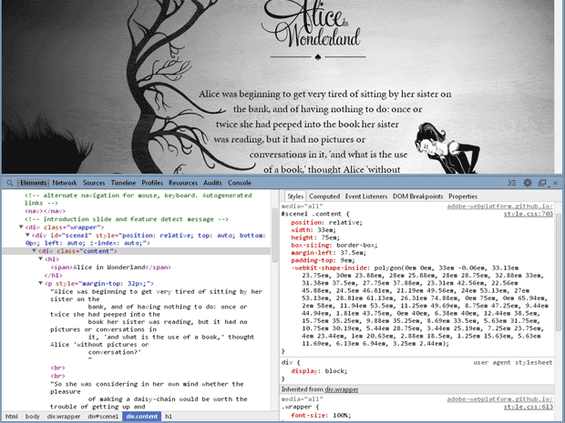Select the closing /h1 tag row
The image size is (565, 423).
click(53, 275)
